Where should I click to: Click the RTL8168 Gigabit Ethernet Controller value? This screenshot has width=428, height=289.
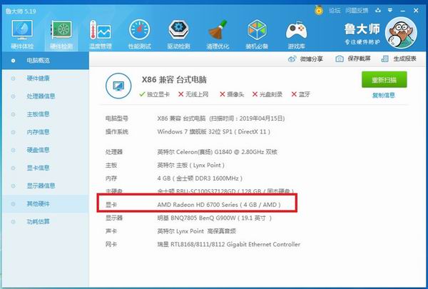(229, 244)
